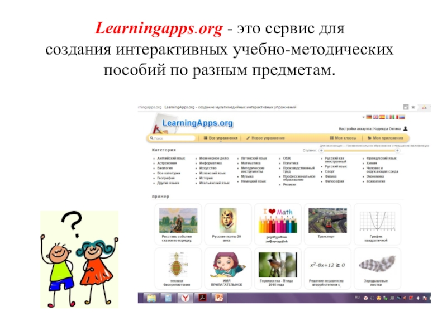Open Adobe Reader in the taskbar
The image size is (447, 335).
pos(202,298)
